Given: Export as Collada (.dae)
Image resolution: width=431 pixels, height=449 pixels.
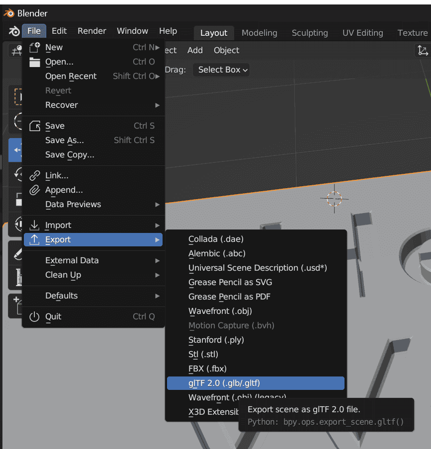Looking at the screenshot, I should (x=256, y=239).
